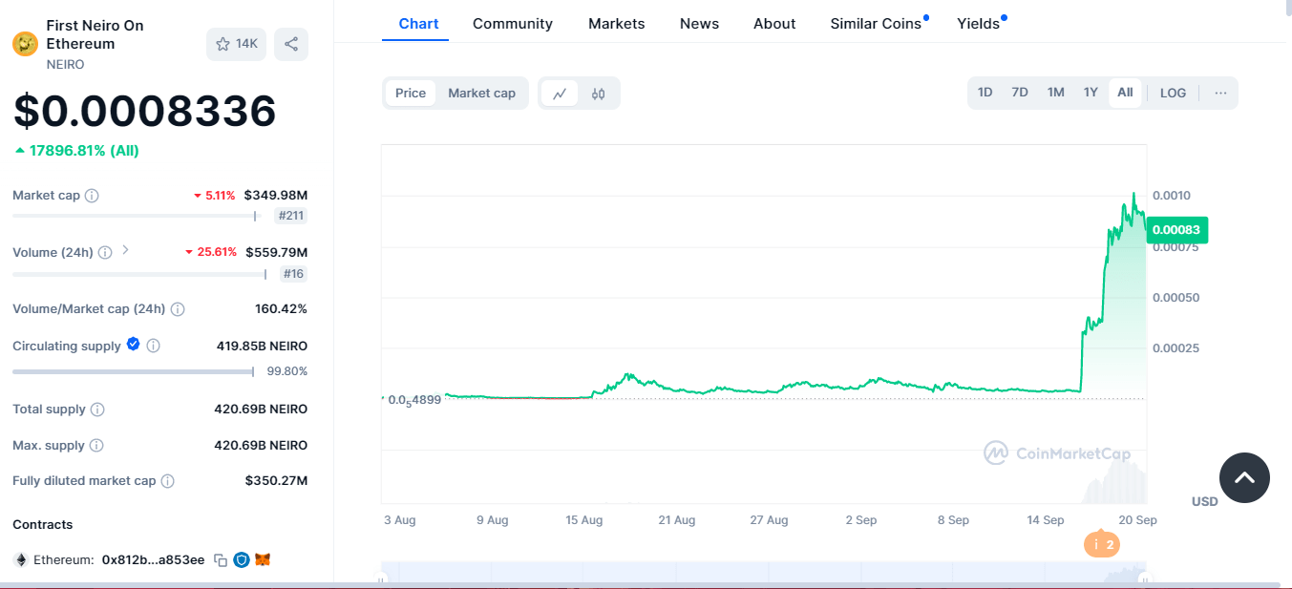This screenshot has width=1292, height=589.
Task: Select the Market cap chart toggle
Action: pos(482,93)
